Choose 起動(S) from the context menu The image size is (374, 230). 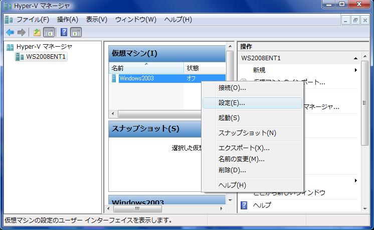pyautogui.click(x=229, y=118)
